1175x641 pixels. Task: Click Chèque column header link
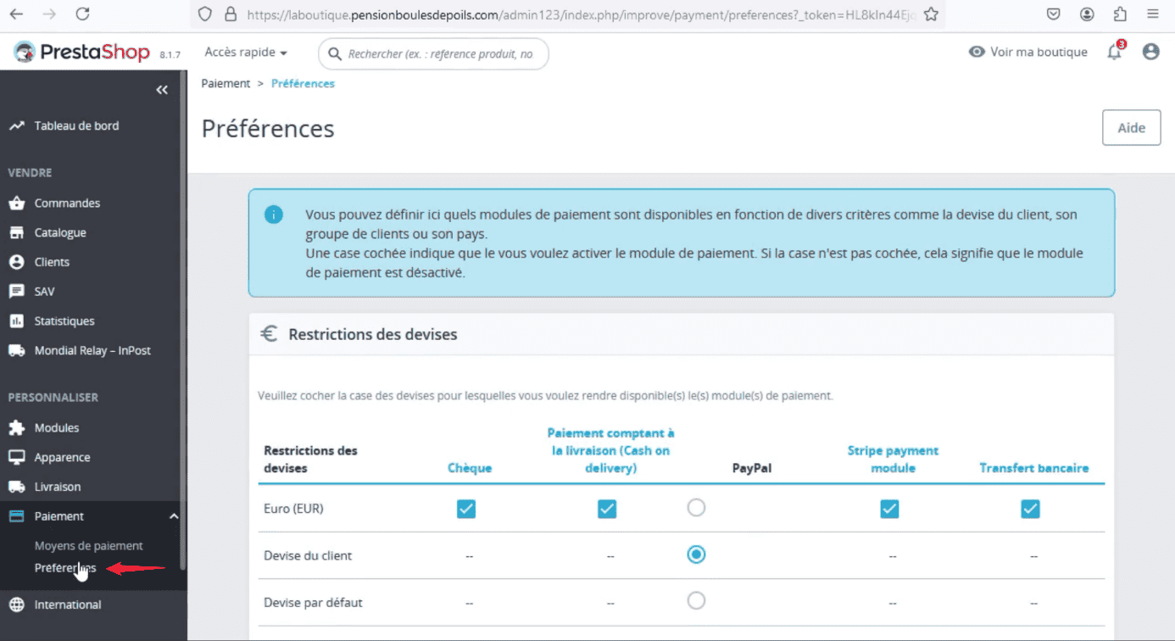point(470,468)
